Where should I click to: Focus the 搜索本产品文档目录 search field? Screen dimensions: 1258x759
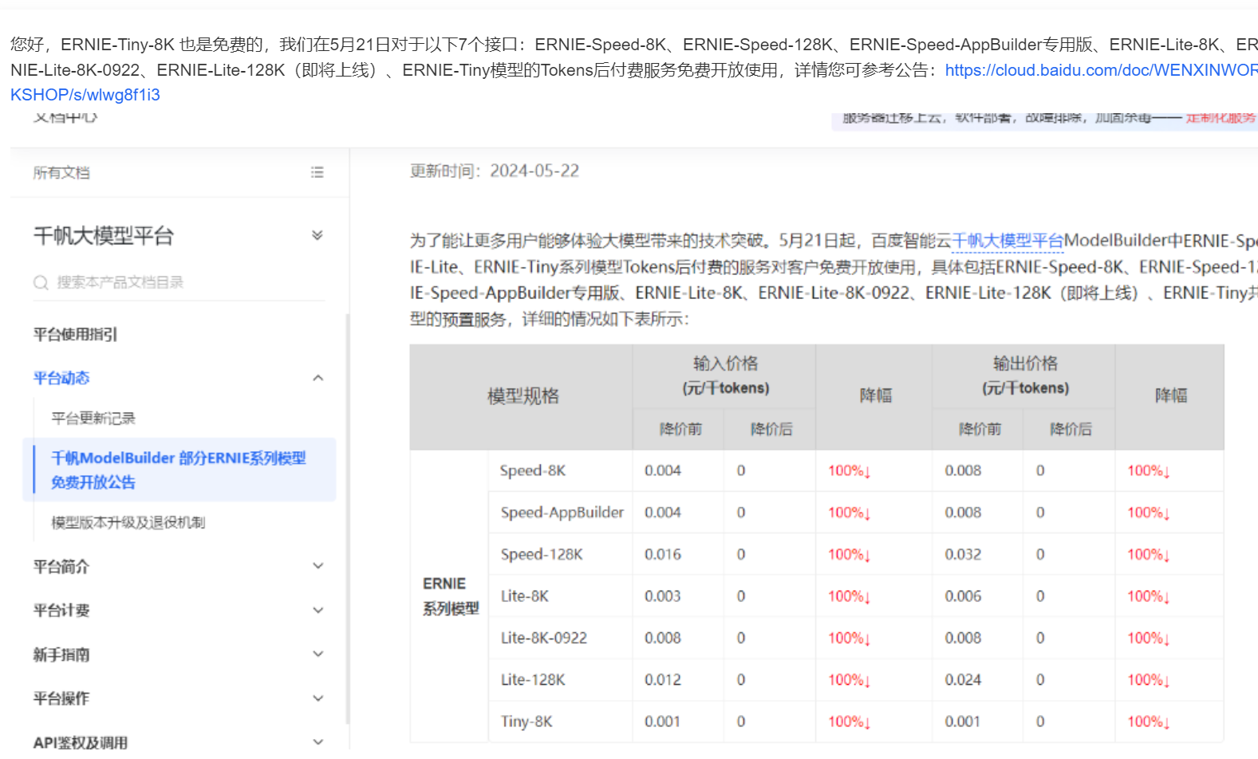[x=179, y=282]
